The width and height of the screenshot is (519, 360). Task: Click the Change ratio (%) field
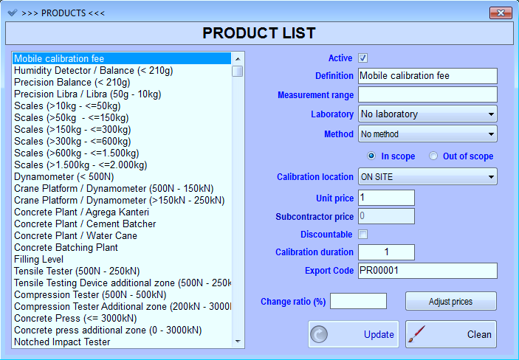point(359,301)
